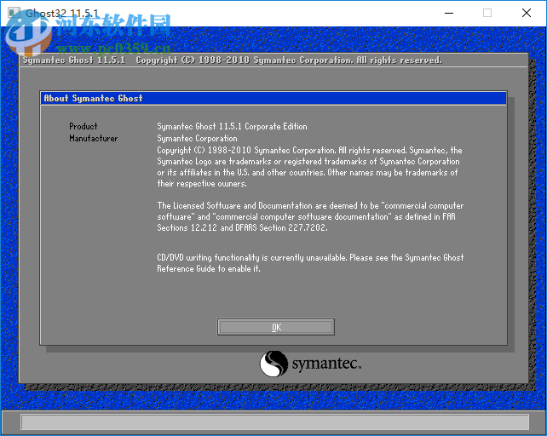
Task: Minimize the Ghost32 window
Action: click(x=449, y=14)
